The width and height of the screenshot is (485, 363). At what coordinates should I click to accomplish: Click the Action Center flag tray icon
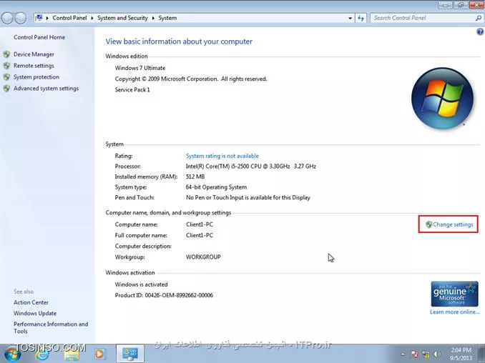(x=415, y=354)
